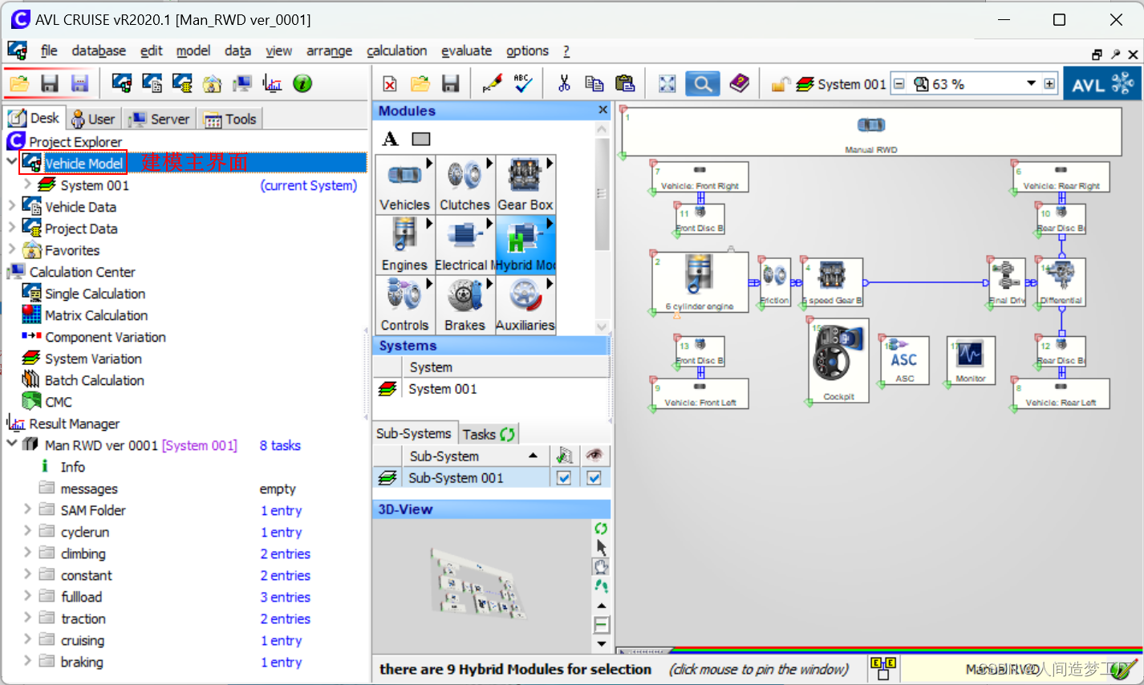1144x685 pixels.
Task: Expand the Favorites tree node
Action: 12,249
